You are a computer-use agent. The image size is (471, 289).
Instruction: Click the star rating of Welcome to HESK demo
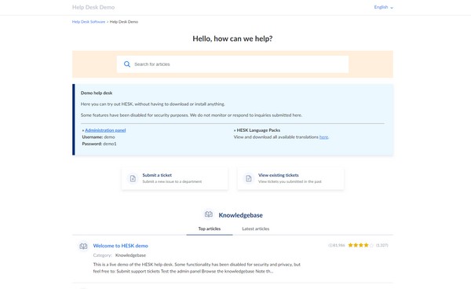tap(361, 245)
